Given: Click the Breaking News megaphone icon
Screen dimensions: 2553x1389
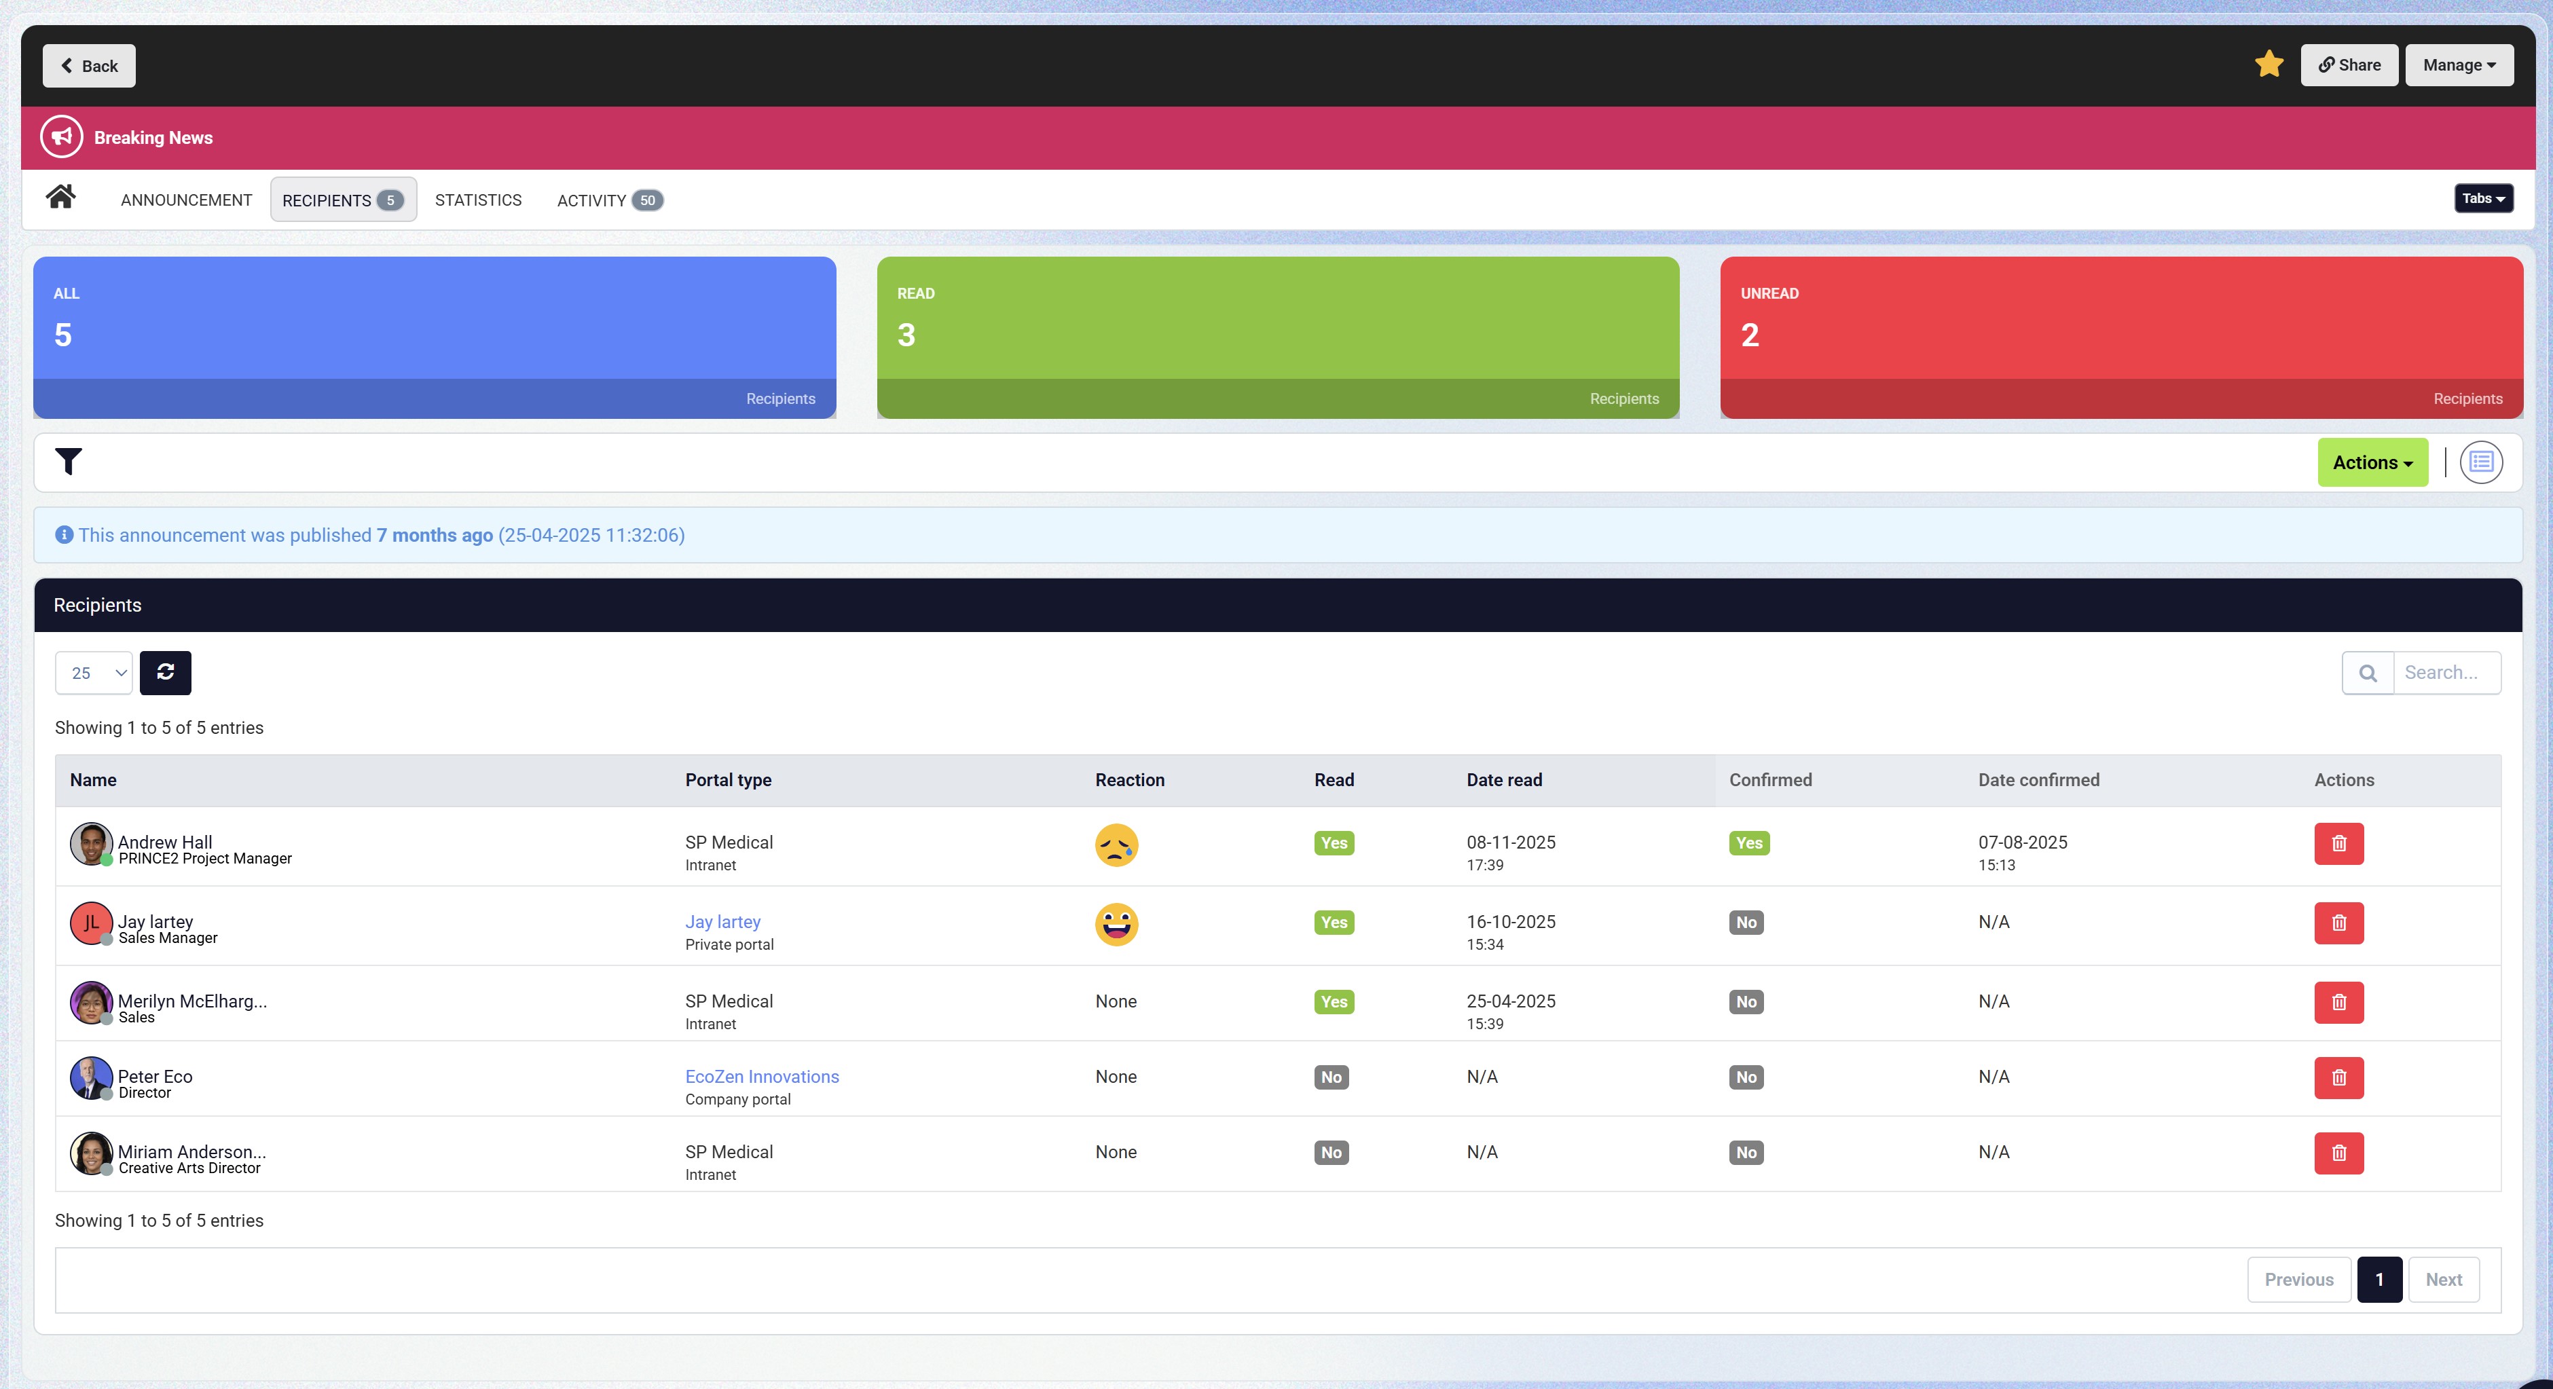Looking at the screenshot, I should [x=61, y=138].
